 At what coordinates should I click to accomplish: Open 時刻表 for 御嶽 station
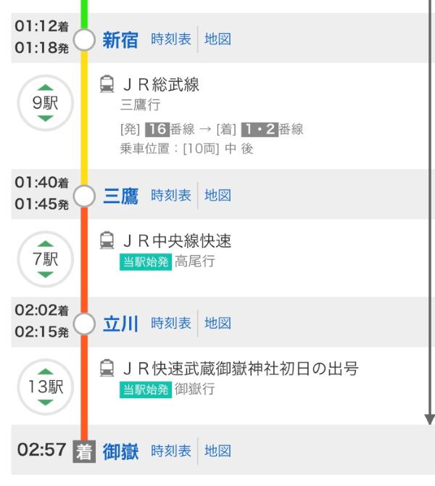171,451
